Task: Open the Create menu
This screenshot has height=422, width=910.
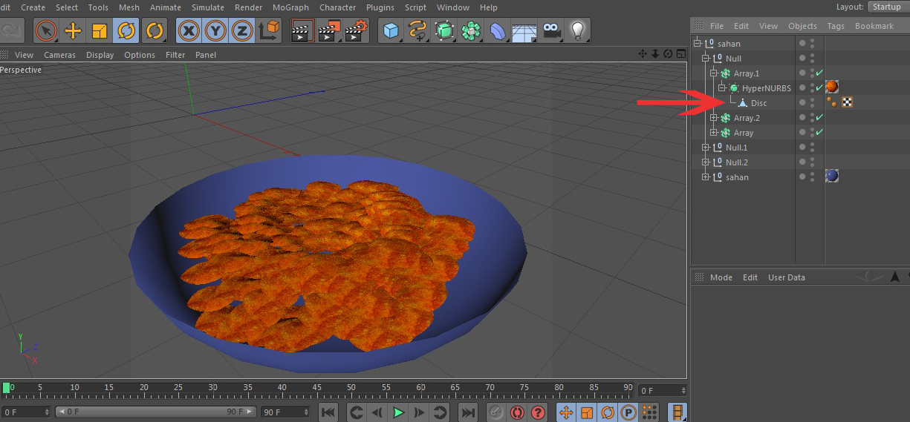Action: [33, 7]
